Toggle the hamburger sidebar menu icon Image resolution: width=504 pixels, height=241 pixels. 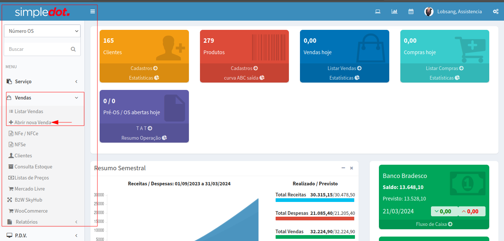click(93, 11)
